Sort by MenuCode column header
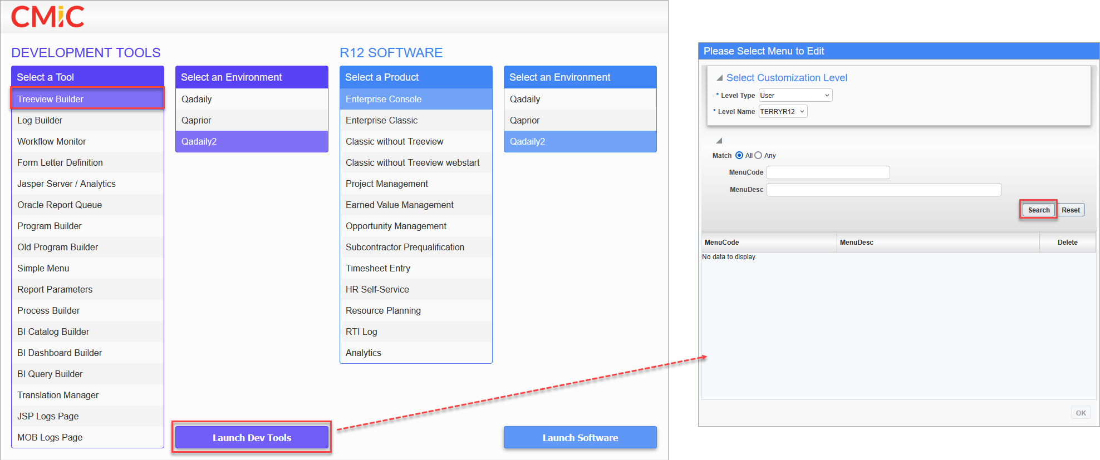 click(769, 242)
